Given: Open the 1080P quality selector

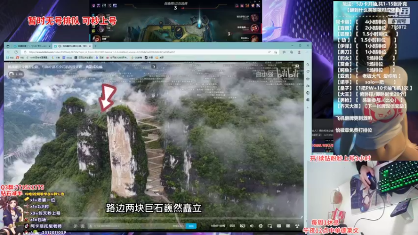Looking at the screenshot, I should pos(218,226).
